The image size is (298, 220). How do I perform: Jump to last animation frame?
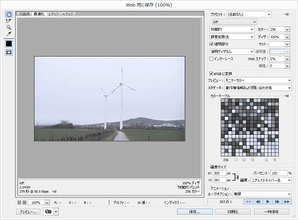287,202
